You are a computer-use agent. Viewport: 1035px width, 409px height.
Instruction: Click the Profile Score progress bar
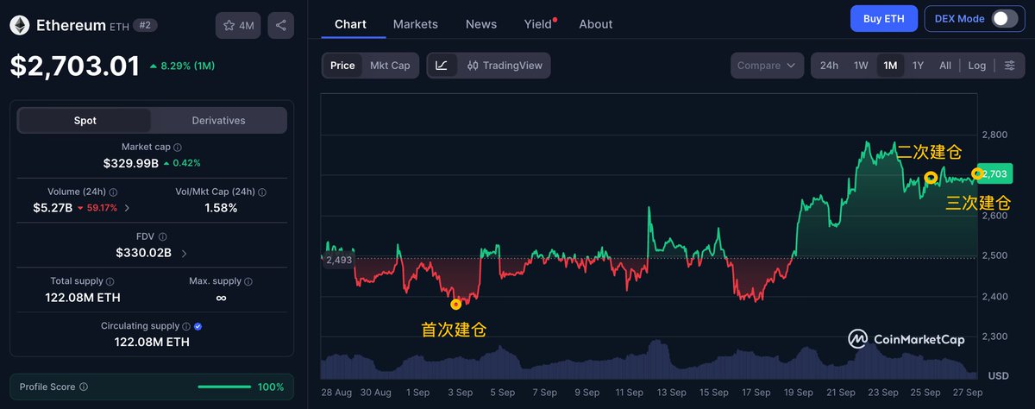[x=224, y=387]
